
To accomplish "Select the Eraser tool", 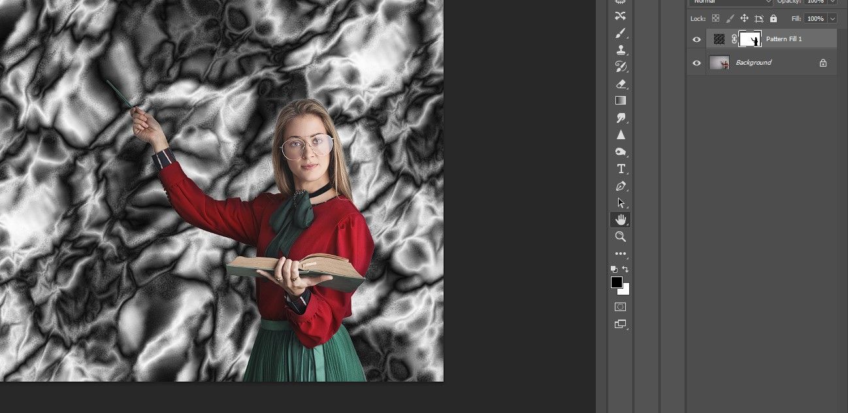I will click(620, 84).
